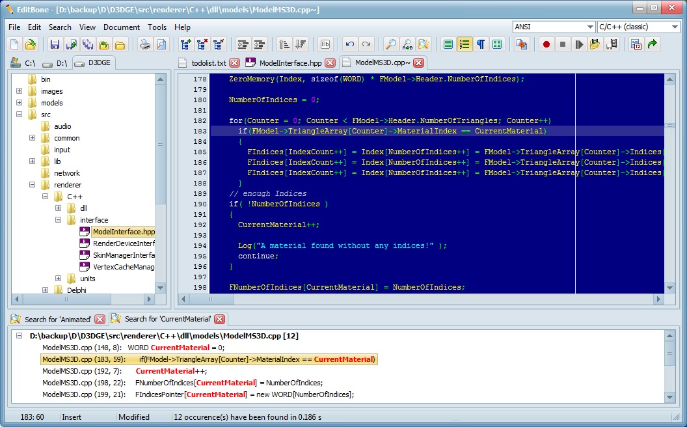Open Find in Files with the folder magnifier icon
Screen dimensions: 687x427
tap(424, 44)
